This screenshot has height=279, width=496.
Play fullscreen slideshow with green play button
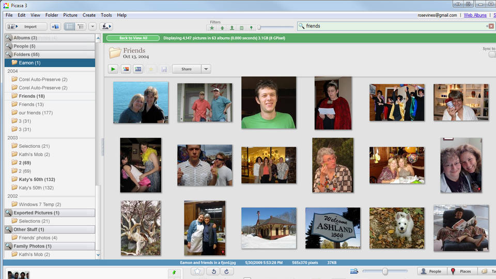point(113,69)
